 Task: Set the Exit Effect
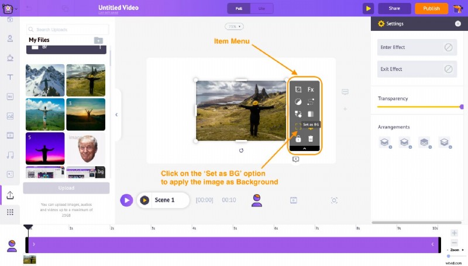(x=417, y=69)
